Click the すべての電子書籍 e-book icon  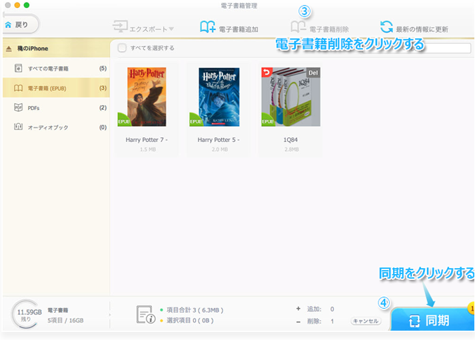tap(18, 68)
